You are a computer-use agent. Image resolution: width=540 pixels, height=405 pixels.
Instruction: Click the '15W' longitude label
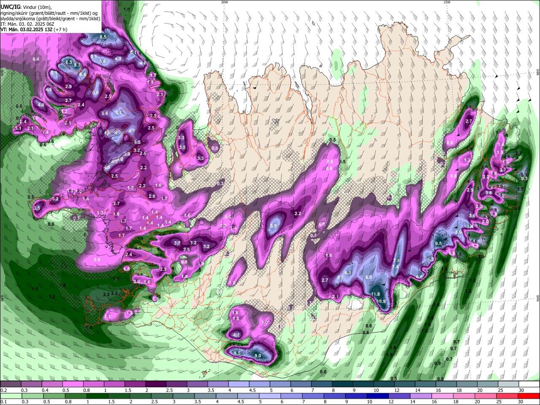click(x=447, y=2)
